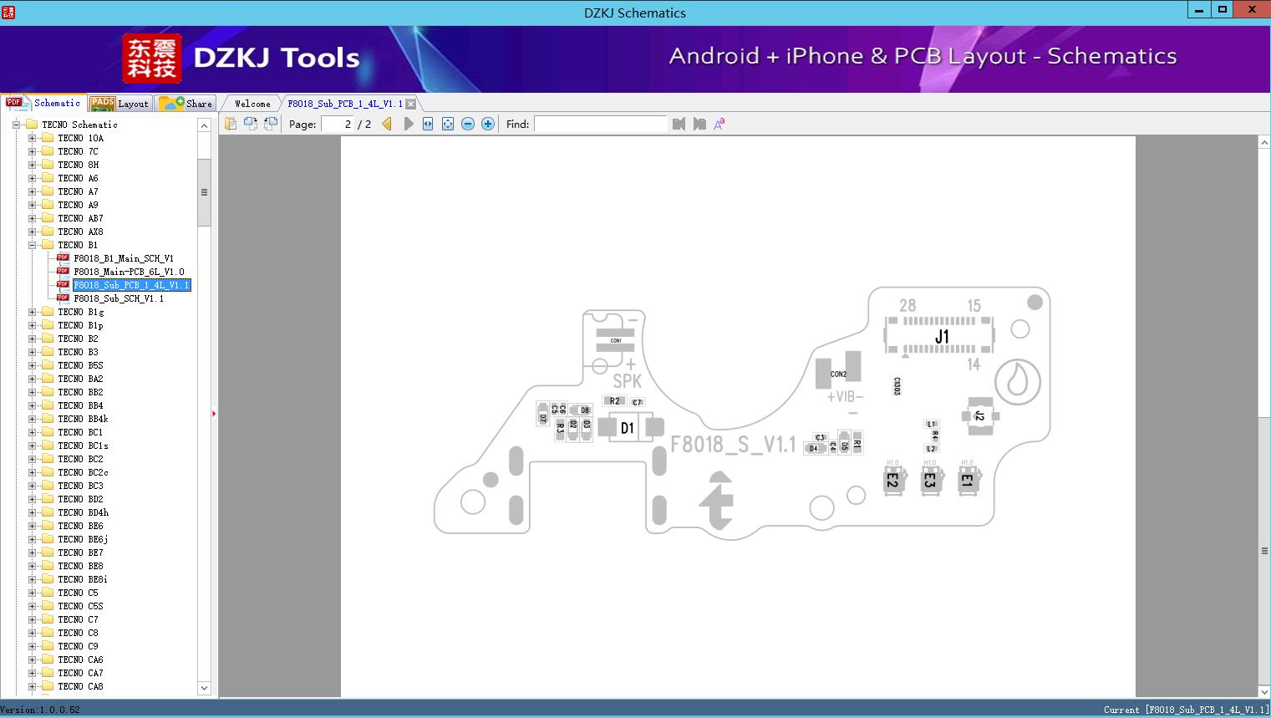Collapse the TECNO Schematic root node
Image resolution: width=1271 pixels, height=718 pixels.
[16, 125]
